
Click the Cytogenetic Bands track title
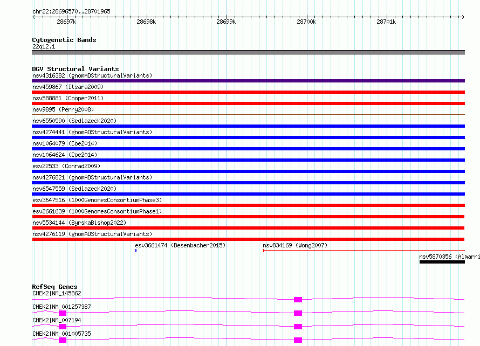[64, 40]
